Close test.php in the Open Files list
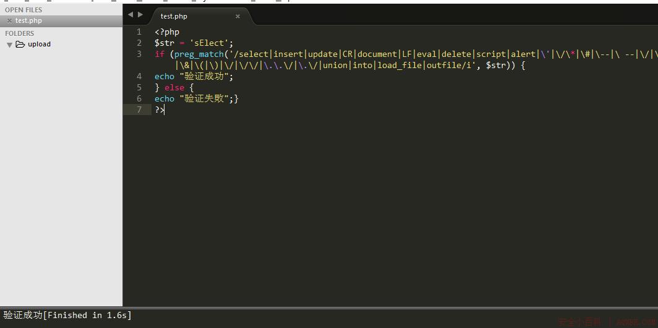 (9, 21)
